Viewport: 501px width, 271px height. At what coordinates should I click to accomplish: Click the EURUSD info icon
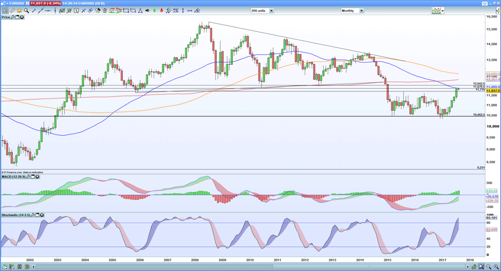tap(28, 3)
